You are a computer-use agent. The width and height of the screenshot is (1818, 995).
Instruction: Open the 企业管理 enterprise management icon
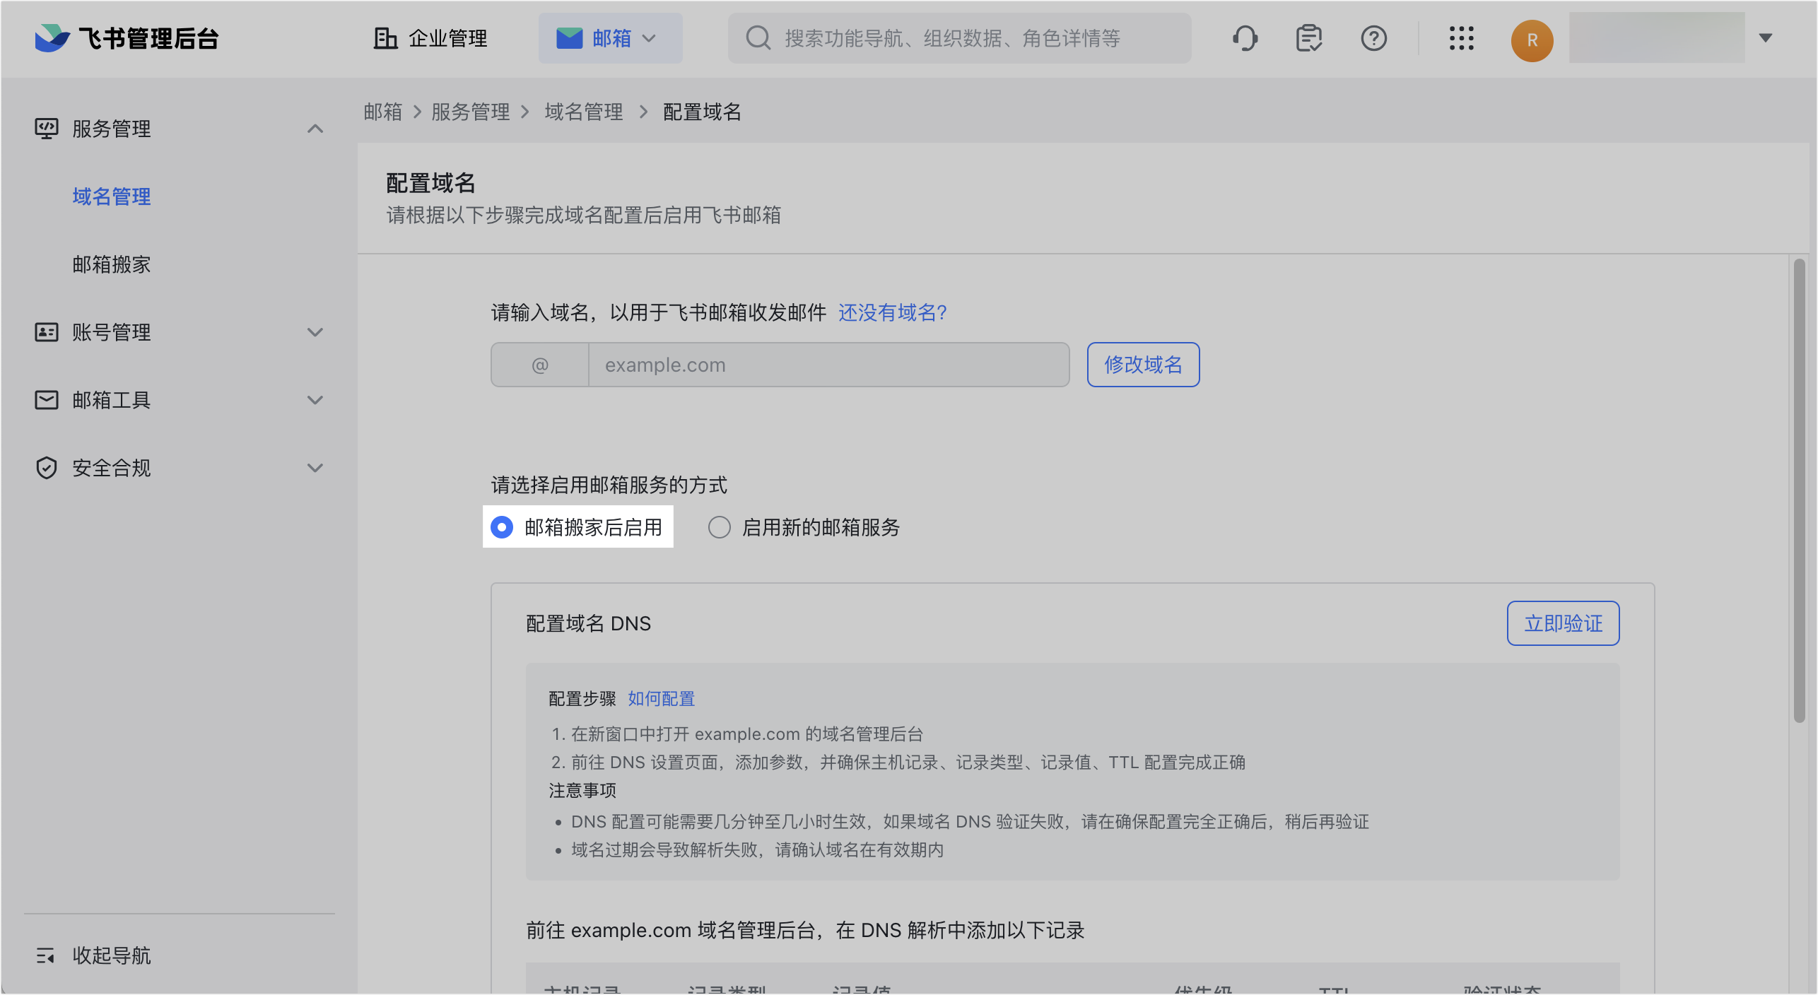(x=385, y=38)
